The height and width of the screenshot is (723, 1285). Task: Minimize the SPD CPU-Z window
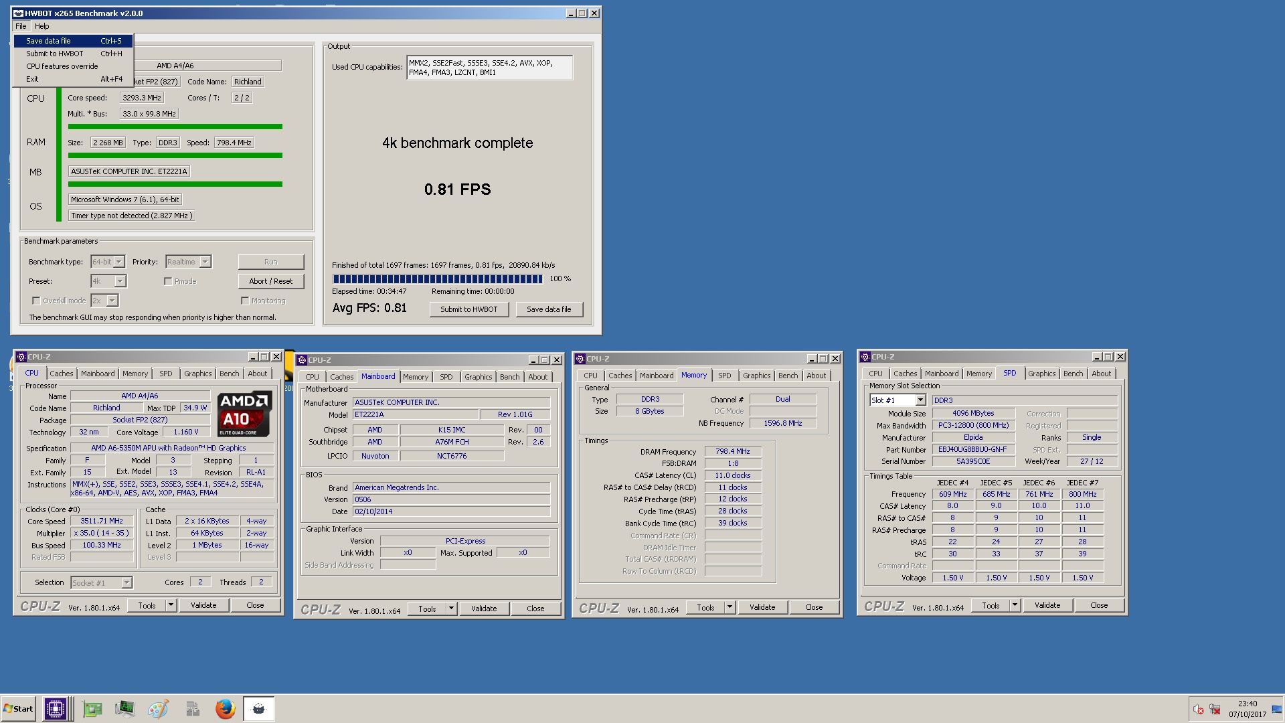(1097, 357)
